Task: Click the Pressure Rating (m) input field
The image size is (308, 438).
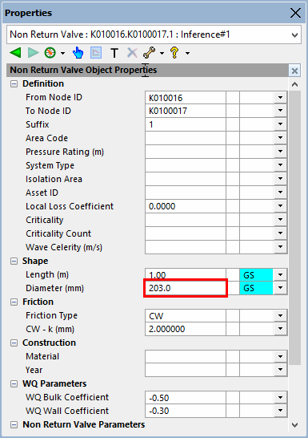Action: [186, 152]
